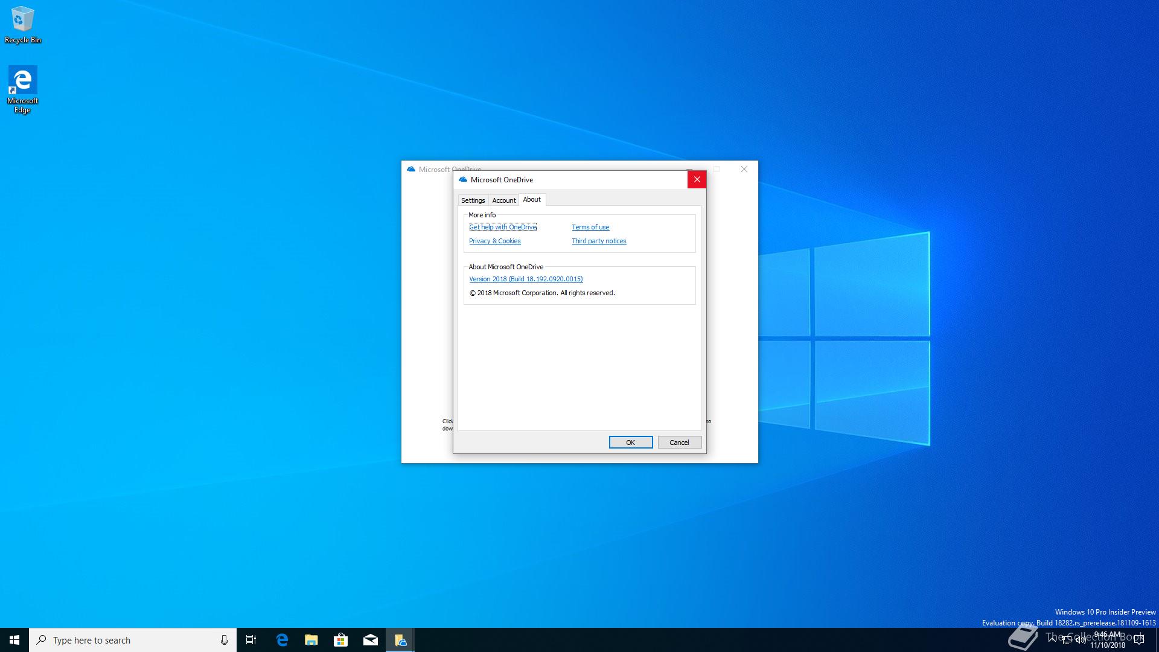Click the copyright 2018 Microsoft Corporation text

click(x=542, y=293)
